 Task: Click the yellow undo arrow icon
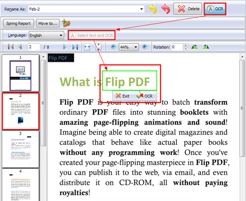pos(153,9)
